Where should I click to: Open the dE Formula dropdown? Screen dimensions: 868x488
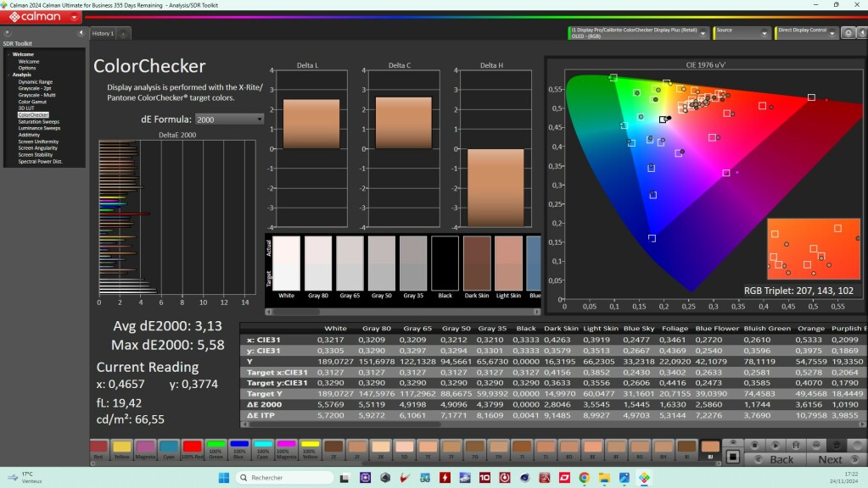[x=229, y=119]
